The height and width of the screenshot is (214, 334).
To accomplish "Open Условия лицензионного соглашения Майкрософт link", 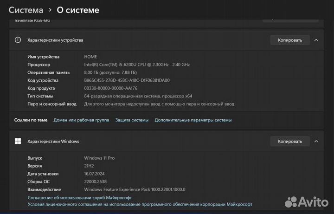I will (x=140, y=204).
